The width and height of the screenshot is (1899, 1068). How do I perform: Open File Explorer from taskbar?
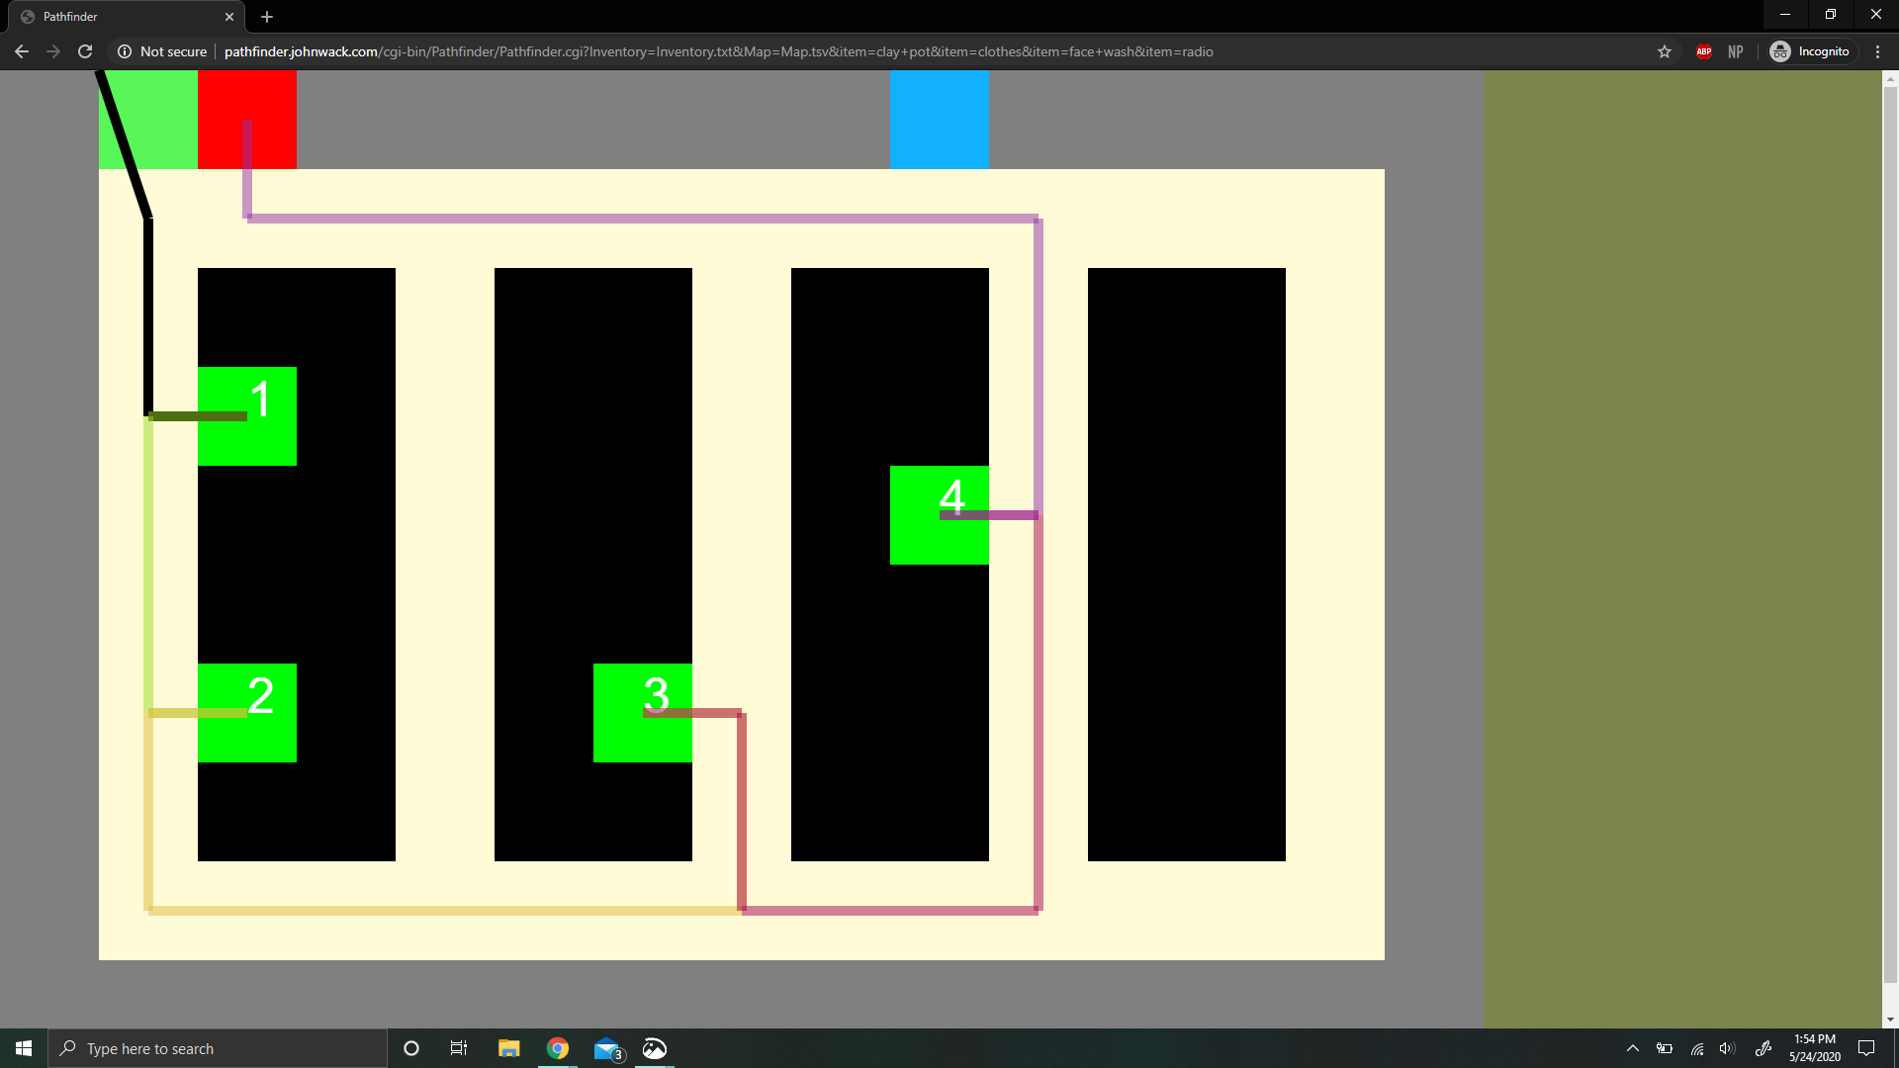tap(508, 1048)
